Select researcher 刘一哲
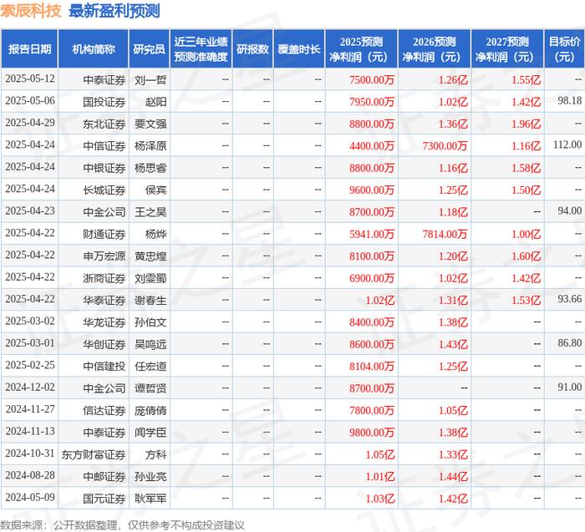The height and width of the screenshot is (532, 585). point(150,80)
